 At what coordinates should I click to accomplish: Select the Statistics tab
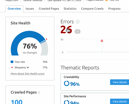click(x=70, y=9)
